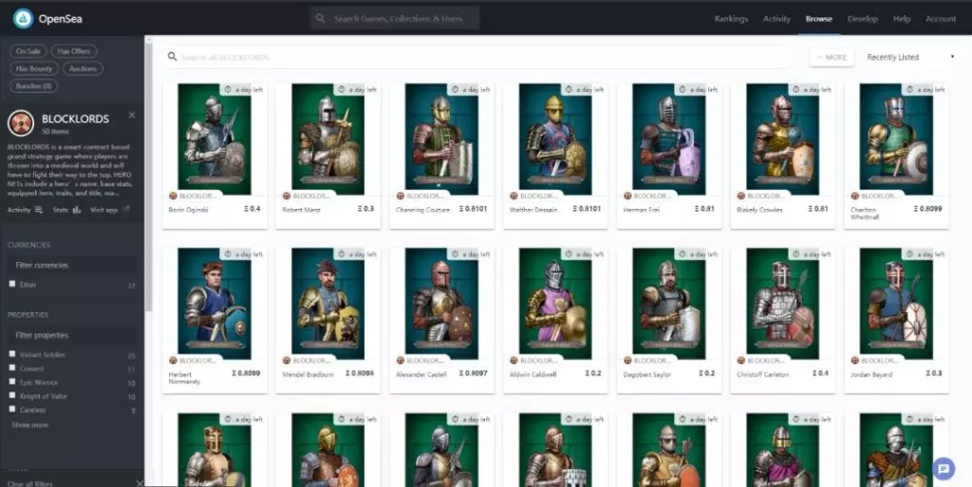The width and height of the screenshot is (972, 487).
Task: Open the Account menu item
Action: pos(940,19)
